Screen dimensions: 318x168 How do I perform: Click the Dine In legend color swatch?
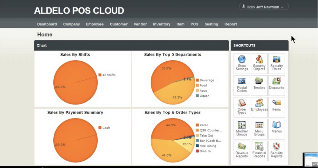(197, 151)
